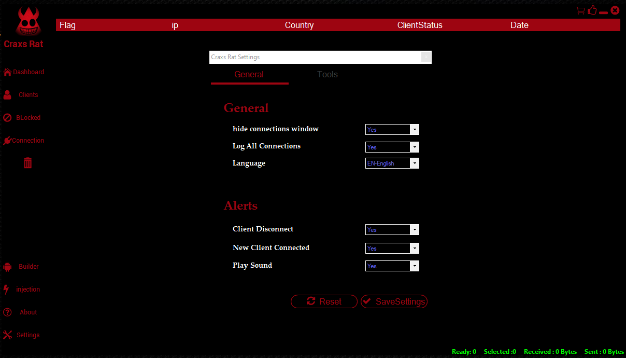
Task: Click the Date column header
Action: pyautogui.click(x=519, y=25)
